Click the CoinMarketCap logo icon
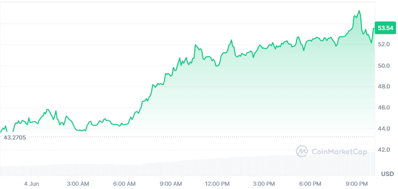Viewport: 398px width, 189px height. (302, 152)
